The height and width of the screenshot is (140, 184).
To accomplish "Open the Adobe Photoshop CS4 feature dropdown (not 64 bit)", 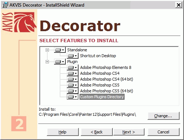I will (x=73, y=73).
